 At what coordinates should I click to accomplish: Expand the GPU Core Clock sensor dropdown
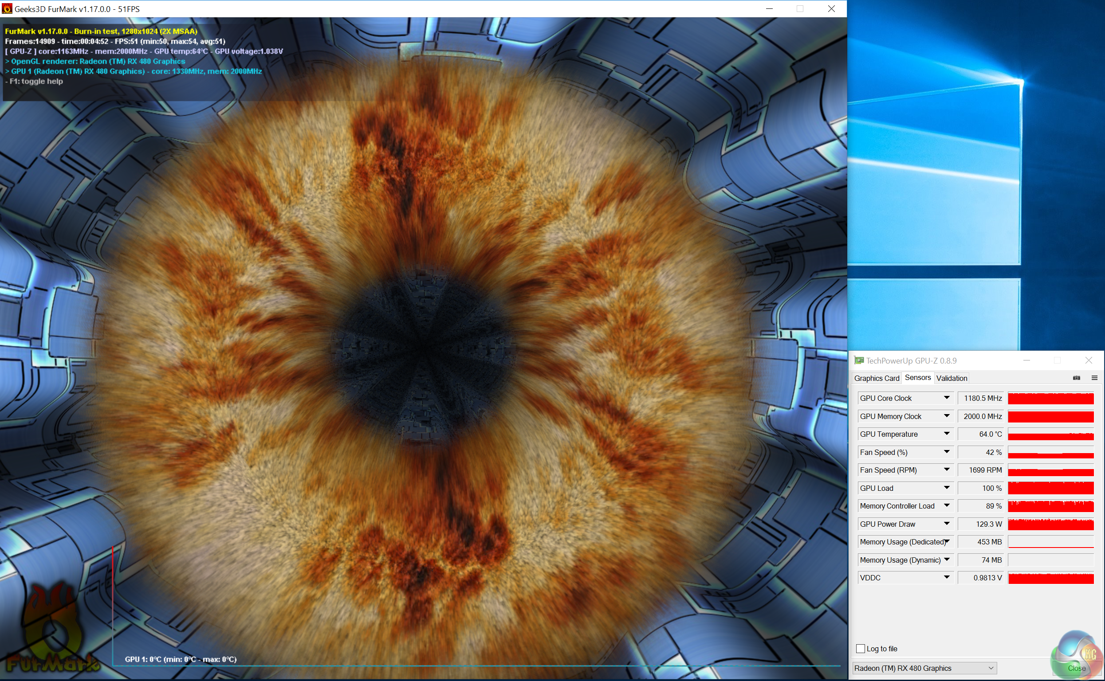[946, 398]
